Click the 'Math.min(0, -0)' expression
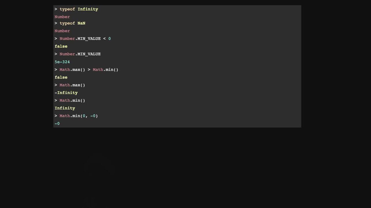The image size is (371, 208). coord(79,116)
